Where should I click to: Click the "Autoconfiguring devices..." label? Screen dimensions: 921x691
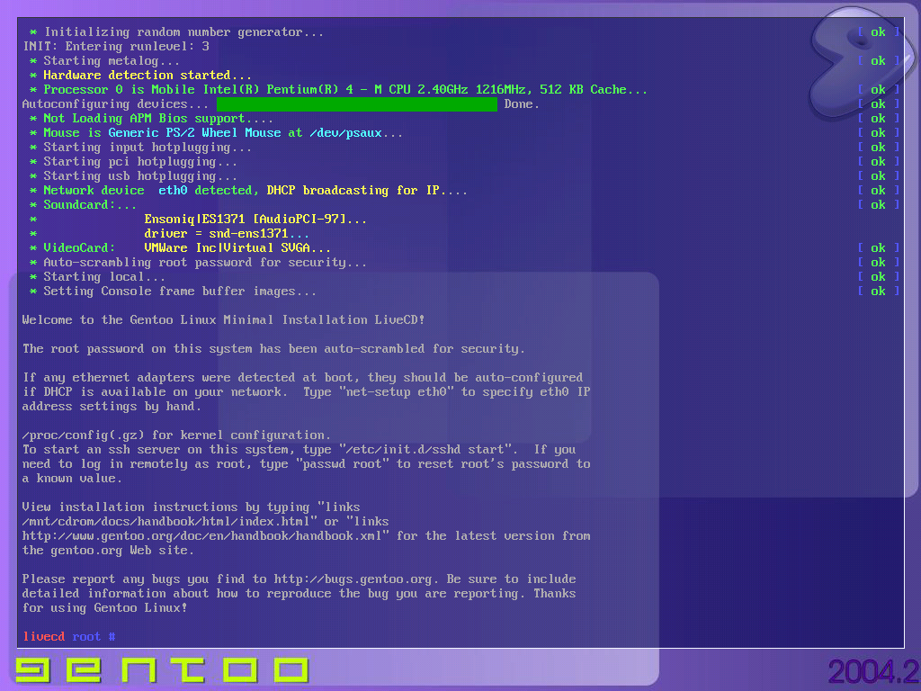115,104
